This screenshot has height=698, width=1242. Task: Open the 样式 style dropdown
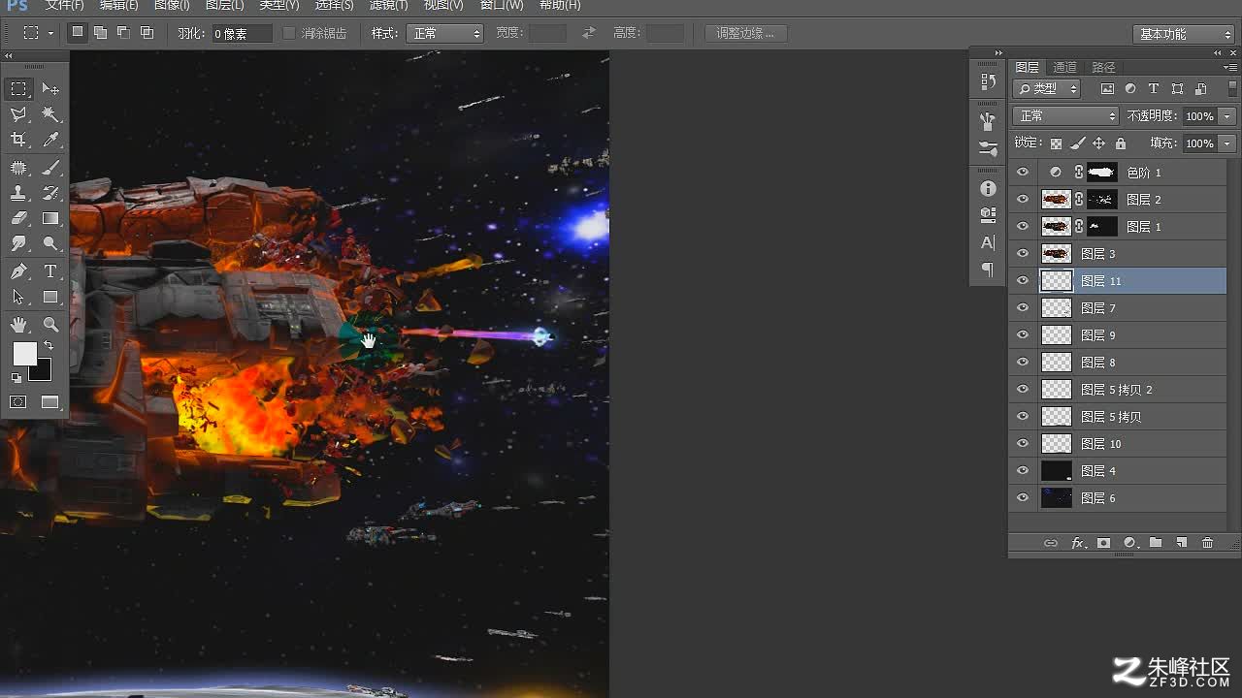point(444,33)
